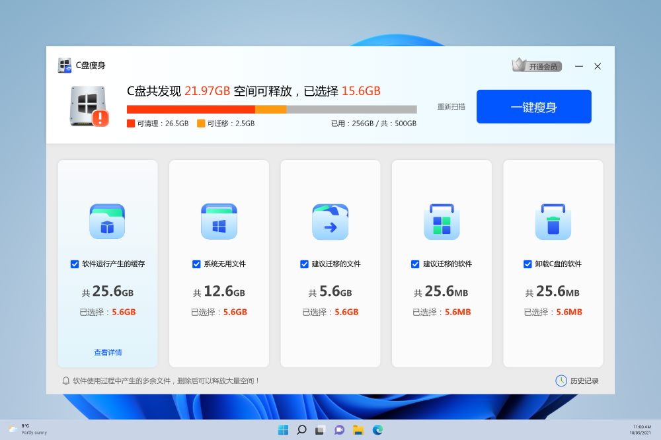Uncheck 软件运行产生的缓存 checkbox
The height and width of the screenshot is (440, 661).
coord(75,264)
